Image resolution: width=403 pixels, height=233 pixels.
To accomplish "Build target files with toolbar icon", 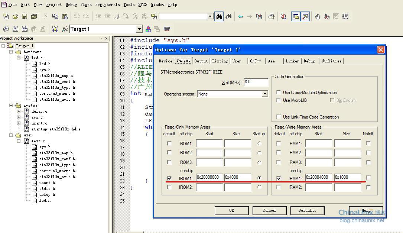I will click(16, 29).
